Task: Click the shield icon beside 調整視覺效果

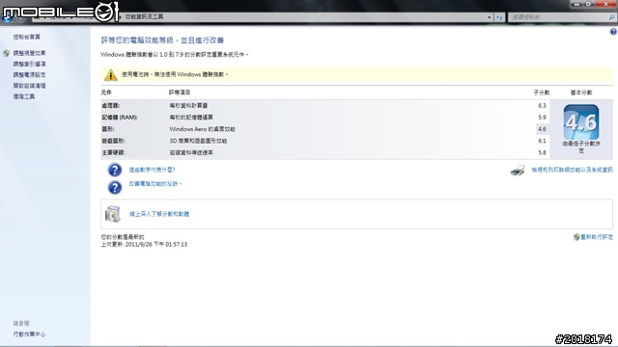Action: tap(7, 53)
